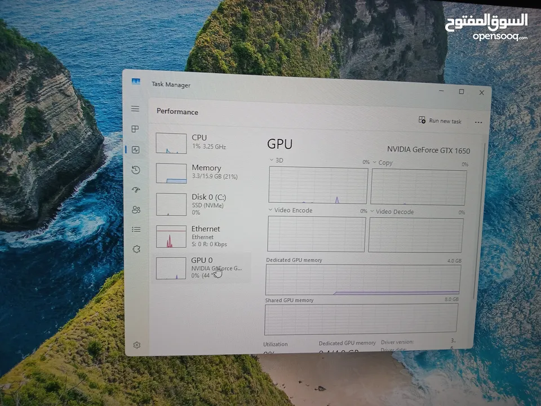Image resolution: width=541 pixels, height=406 pixels.
Task: Click the large GPU heading
Action: [280, 144]
